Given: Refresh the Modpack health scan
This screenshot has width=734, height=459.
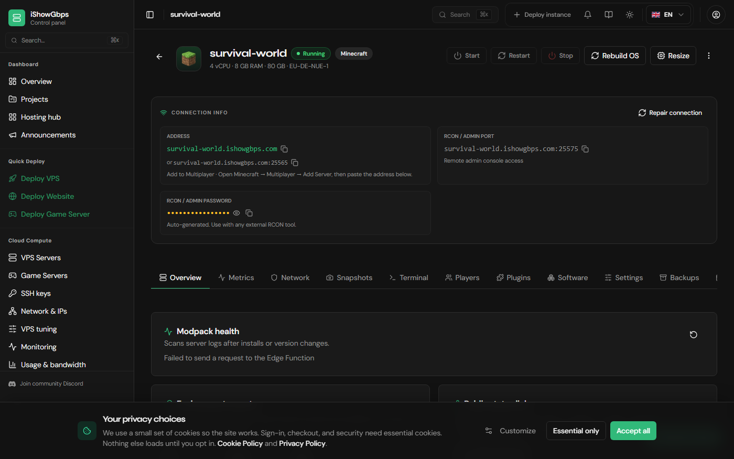Looking at the screenshot, I should pos(694,335).
